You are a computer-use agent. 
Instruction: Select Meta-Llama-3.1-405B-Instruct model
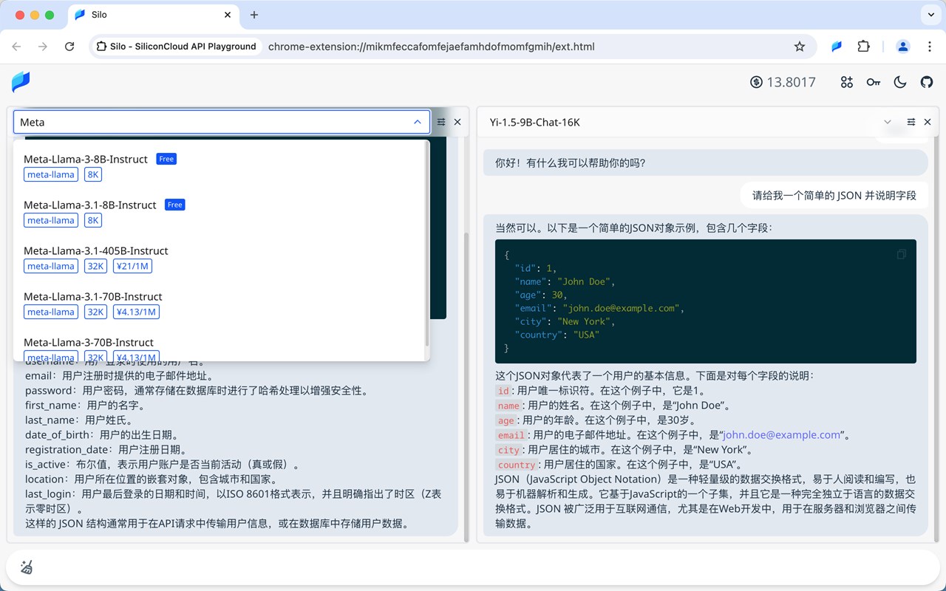pos(220,258)
